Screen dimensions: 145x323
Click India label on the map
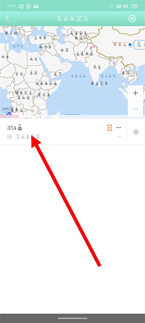98,67
